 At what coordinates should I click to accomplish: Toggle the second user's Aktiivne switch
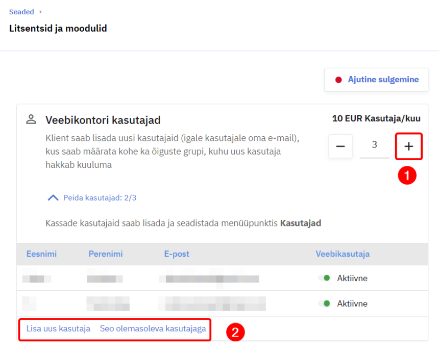pos(324,304)
